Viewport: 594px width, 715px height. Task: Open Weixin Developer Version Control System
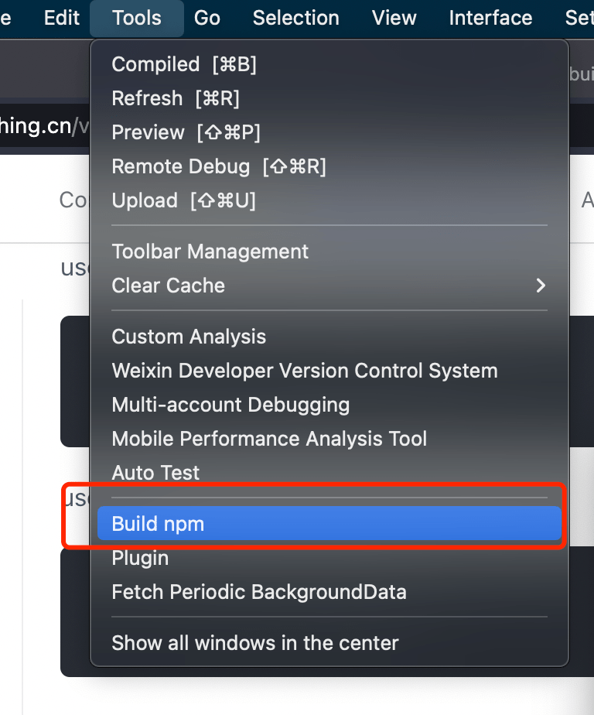(304, 371)
